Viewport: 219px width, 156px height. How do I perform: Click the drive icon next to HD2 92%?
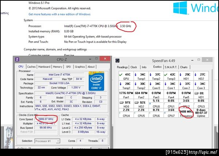tap(137, 102)
